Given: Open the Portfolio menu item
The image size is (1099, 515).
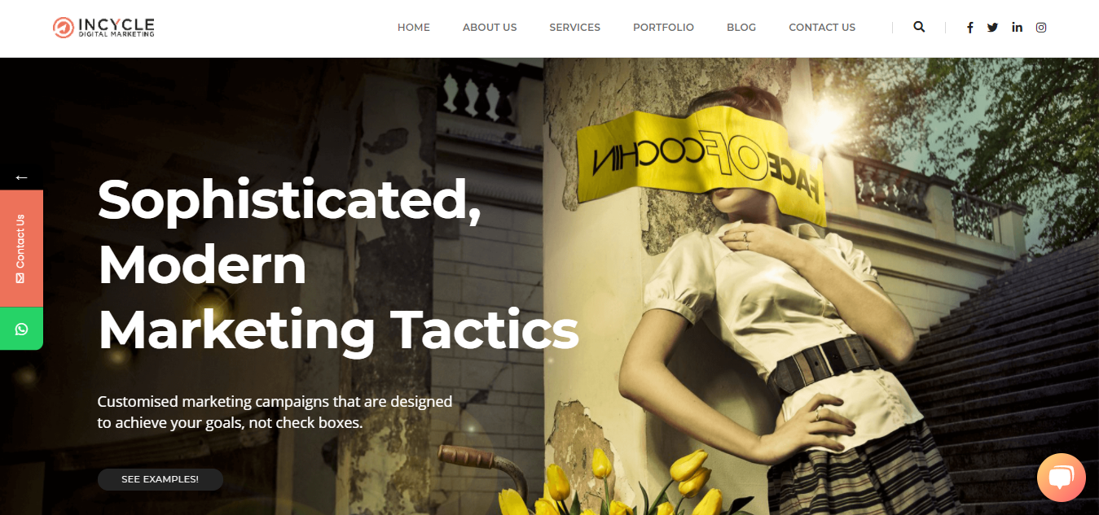Looking at the screenshot, I should pos(663,28).
